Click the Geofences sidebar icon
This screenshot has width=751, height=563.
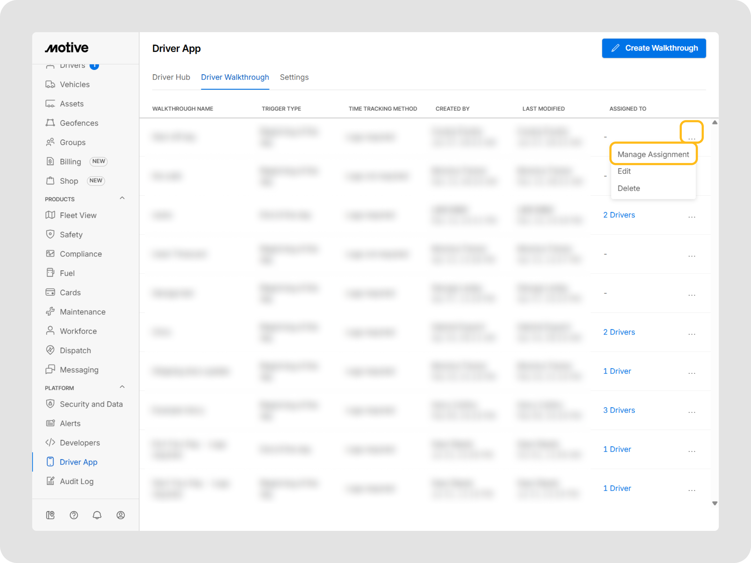(50, 123)
